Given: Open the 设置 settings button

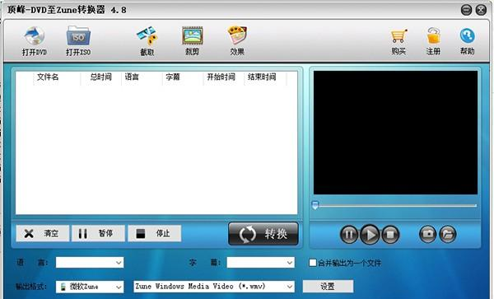Looking at the screenshot, I should pos(328,286).
